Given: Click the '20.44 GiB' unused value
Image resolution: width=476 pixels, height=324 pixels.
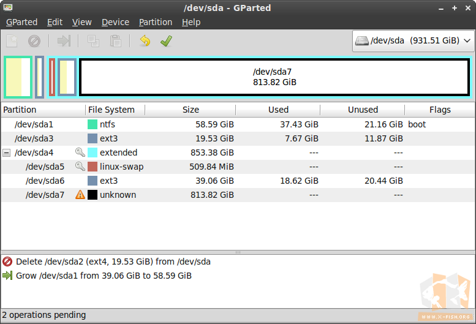Looking at the screenshot, I should pos(383,181).
